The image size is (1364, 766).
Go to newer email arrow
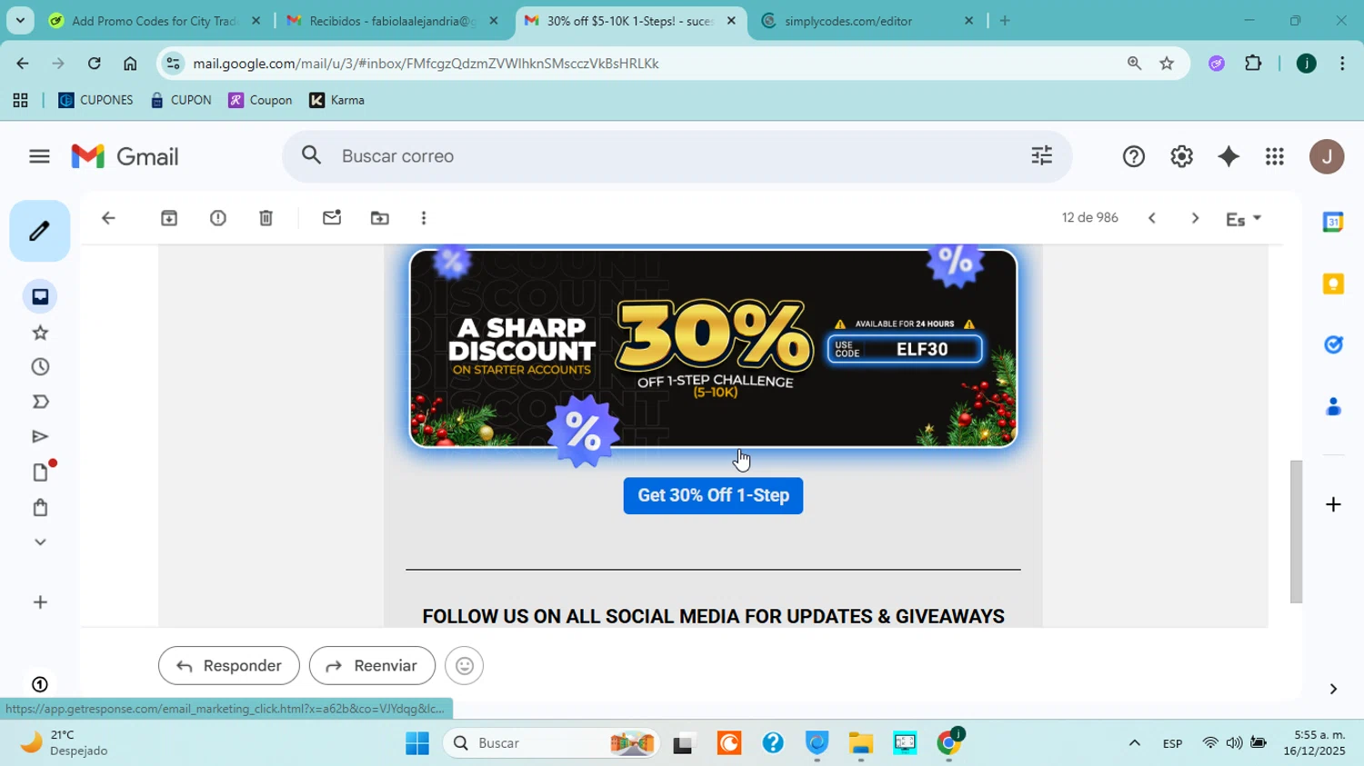click(1152, 218)
